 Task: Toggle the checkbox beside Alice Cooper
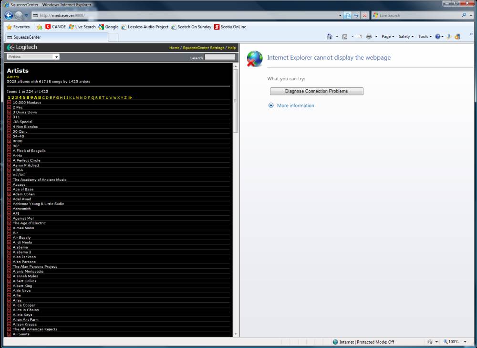(9, 305)
